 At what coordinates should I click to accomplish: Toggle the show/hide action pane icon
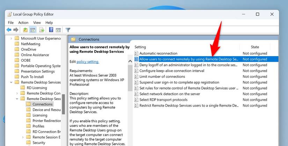(x=58, y=30)
